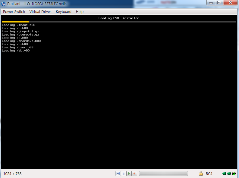Image resolution: width=239 pixels, height=178 pixels.
Task: Close the ProLiant iLO window
Action: 230,3
